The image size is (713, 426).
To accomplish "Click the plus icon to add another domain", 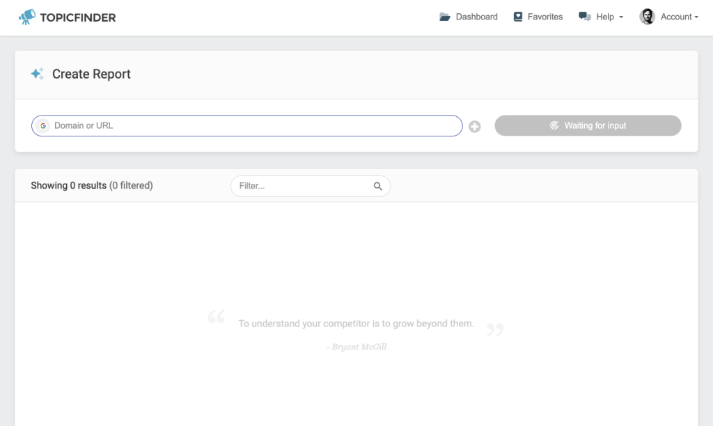I will (x=475, y=127).
